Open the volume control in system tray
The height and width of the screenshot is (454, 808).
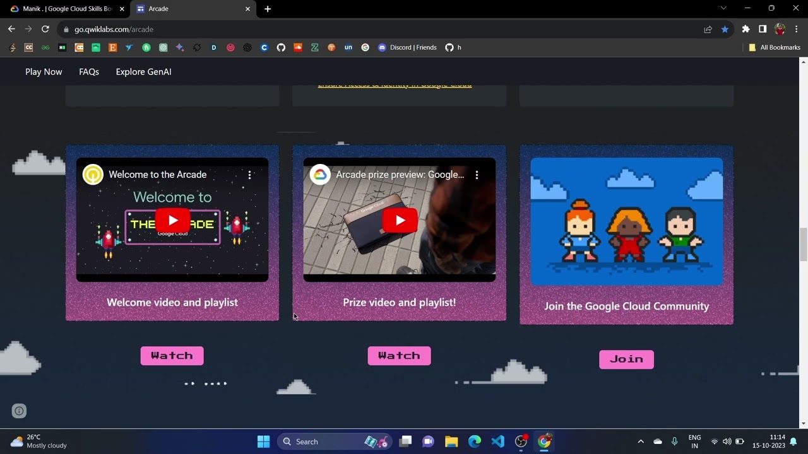727,441
